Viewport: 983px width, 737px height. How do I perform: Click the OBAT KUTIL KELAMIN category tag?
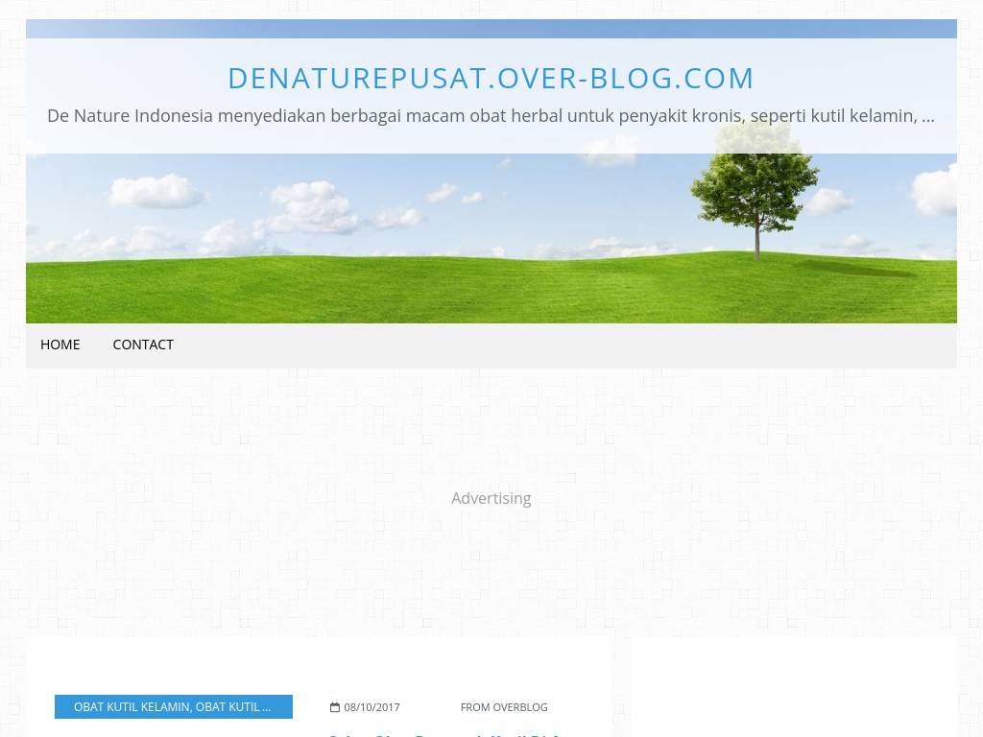[174, 707]
